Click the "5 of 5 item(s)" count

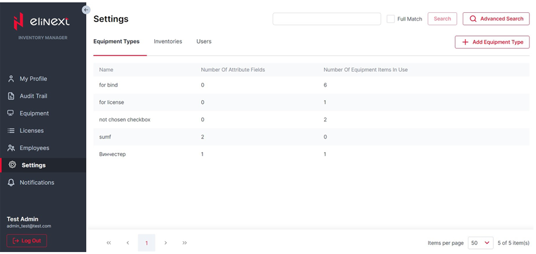click(514, 243)
